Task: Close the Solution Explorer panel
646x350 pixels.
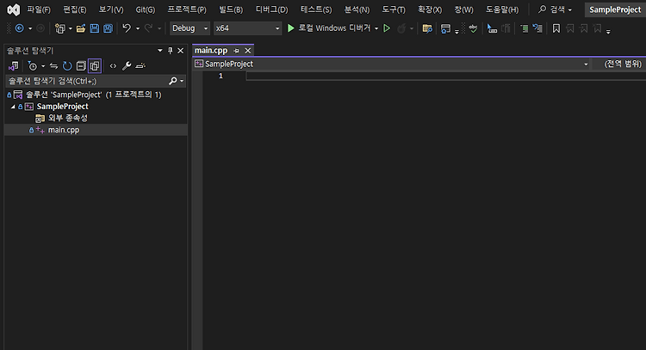Action: tap(181, 51)
